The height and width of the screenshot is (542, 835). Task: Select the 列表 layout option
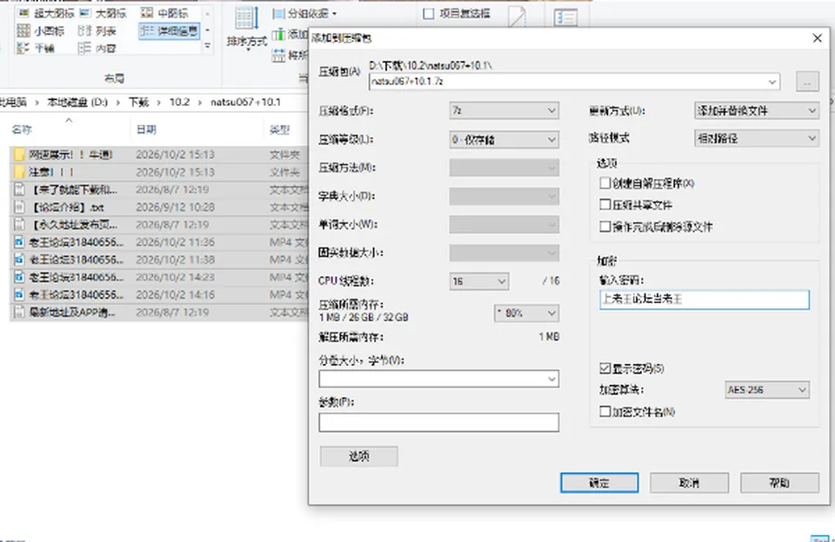(85, 31)
